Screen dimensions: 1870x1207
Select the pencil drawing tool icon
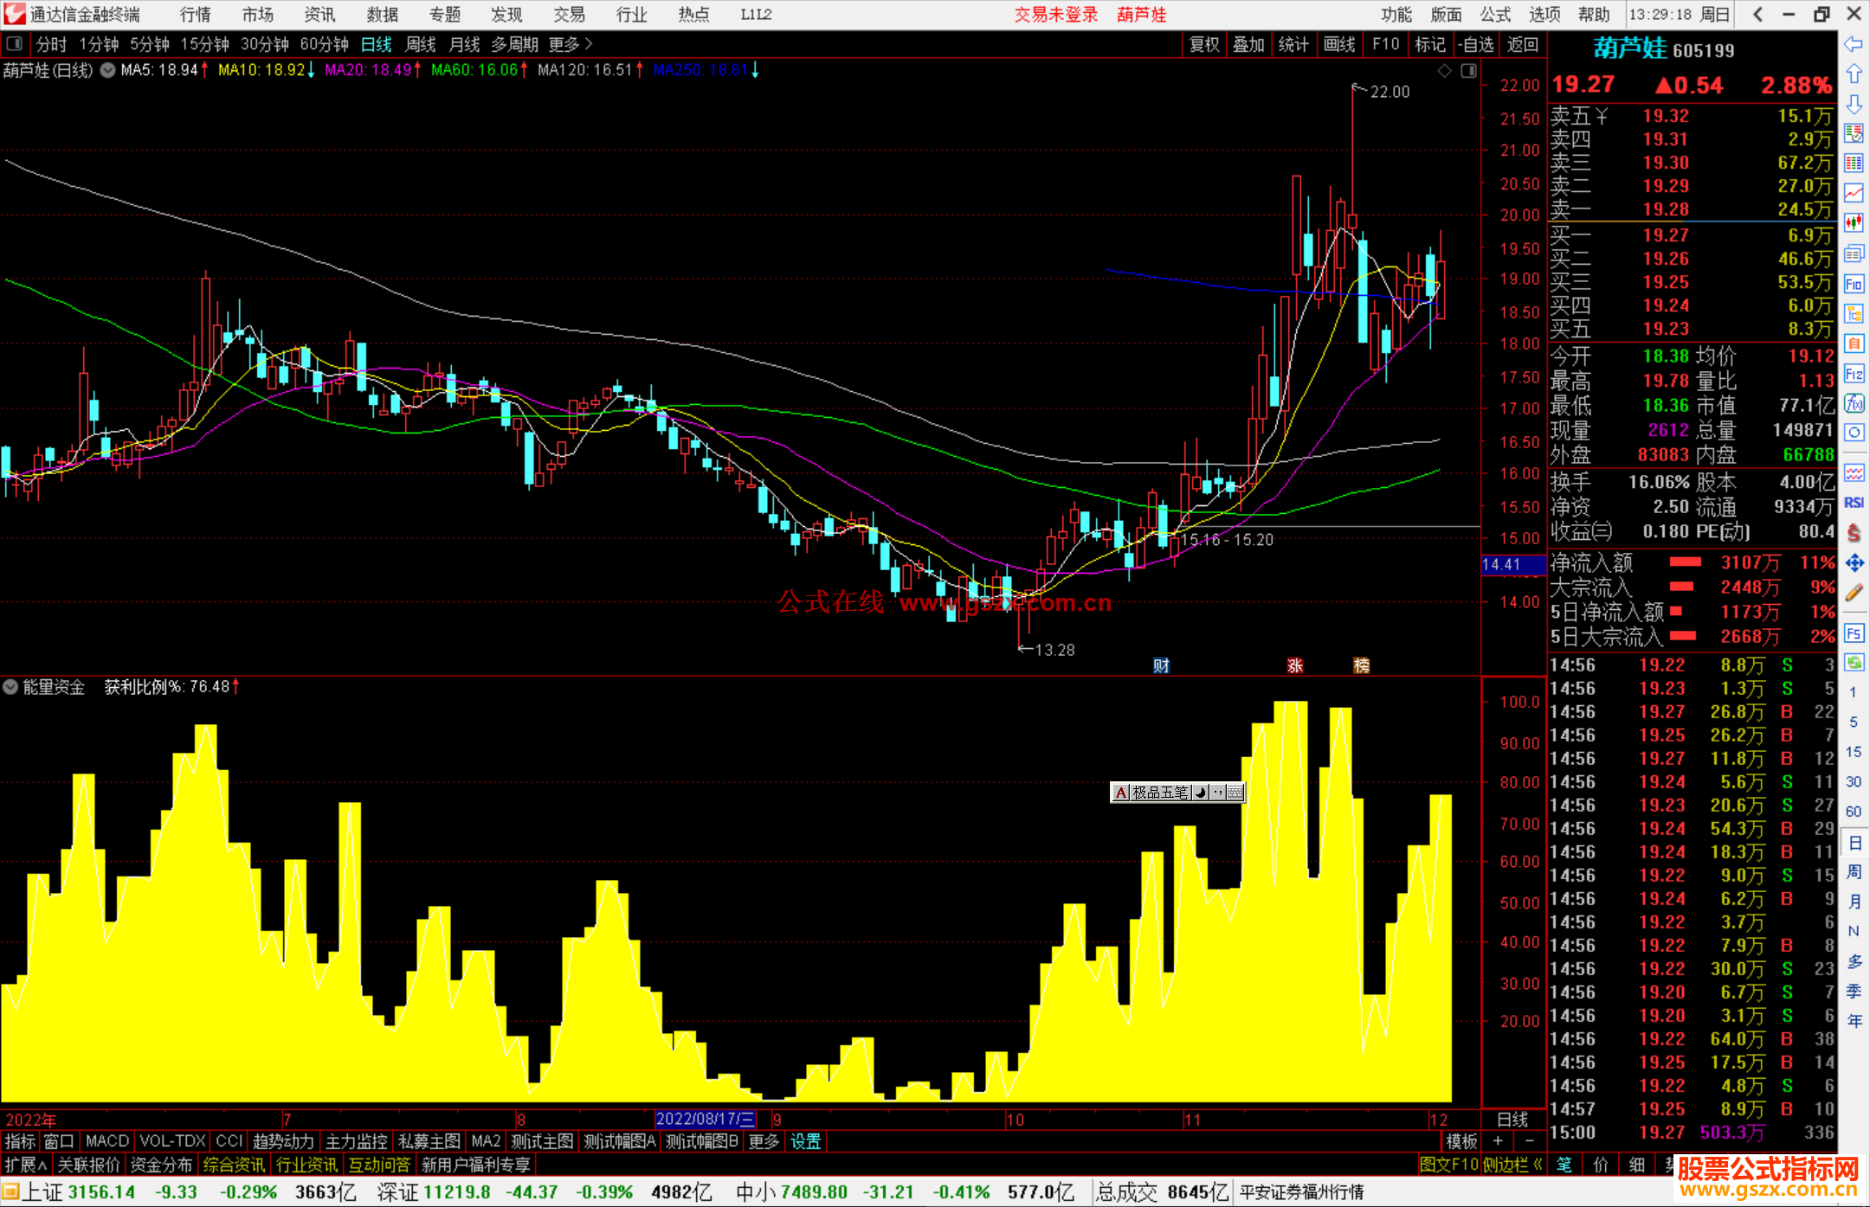pos(1854,593)
